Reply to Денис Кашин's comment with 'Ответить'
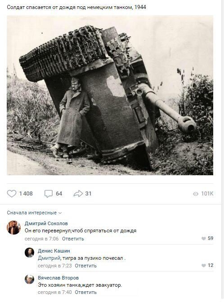The height and width of the screenshot is (302, 224). tap(85, 266)
